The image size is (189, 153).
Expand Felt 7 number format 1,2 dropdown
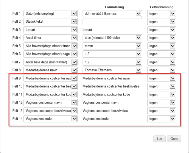point(112,62)
